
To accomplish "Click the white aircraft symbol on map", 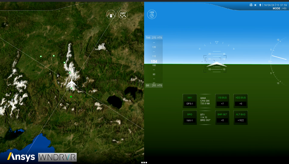I will pos(72,83).
